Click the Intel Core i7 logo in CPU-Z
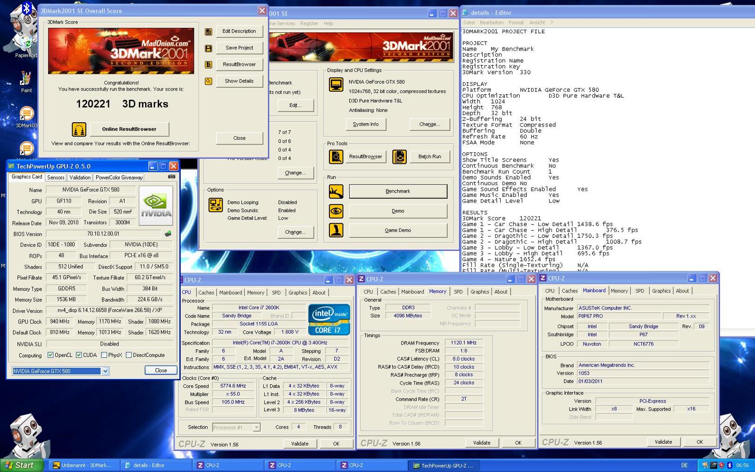The width and height of the screenshot is (755, 472). (329, 320)
